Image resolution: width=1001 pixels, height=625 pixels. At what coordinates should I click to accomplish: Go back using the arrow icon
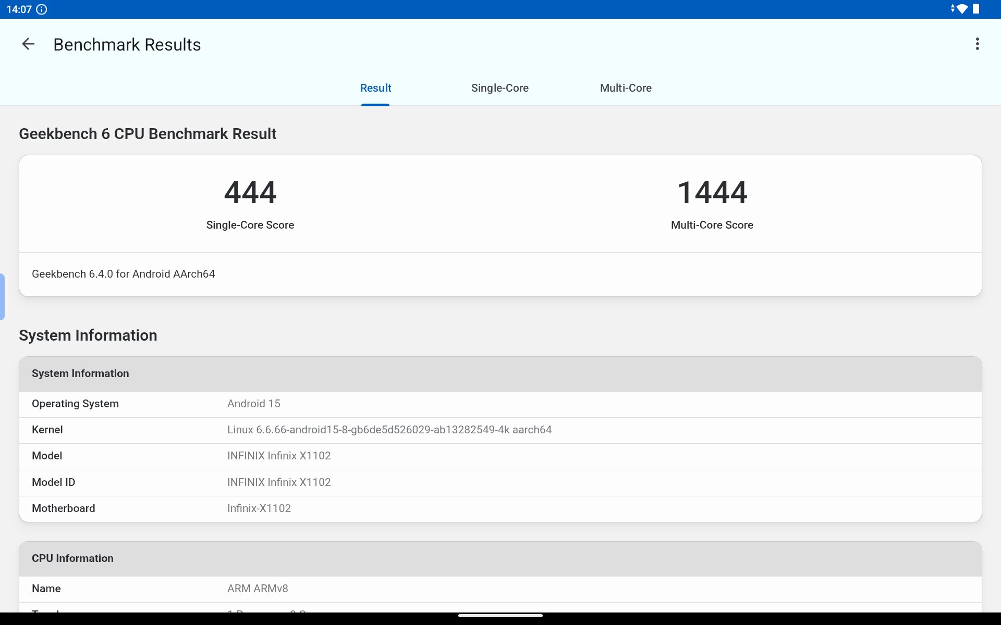click(28, 44)
